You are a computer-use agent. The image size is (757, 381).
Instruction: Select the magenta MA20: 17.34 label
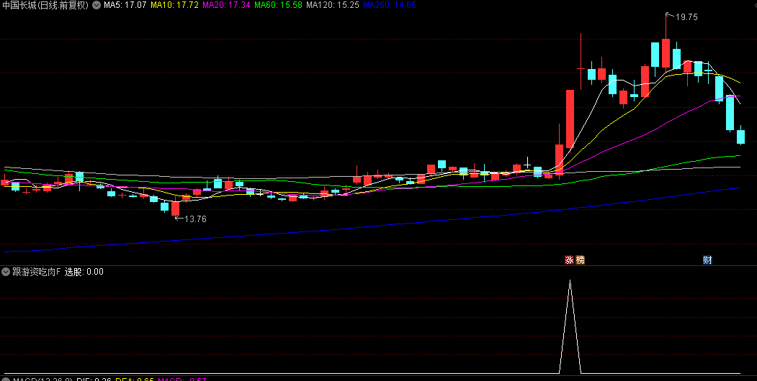(x=226, y=5)
